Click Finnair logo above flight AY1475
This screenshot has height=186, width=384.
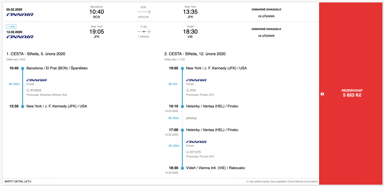pyautogui.click(x=196, y=142)
